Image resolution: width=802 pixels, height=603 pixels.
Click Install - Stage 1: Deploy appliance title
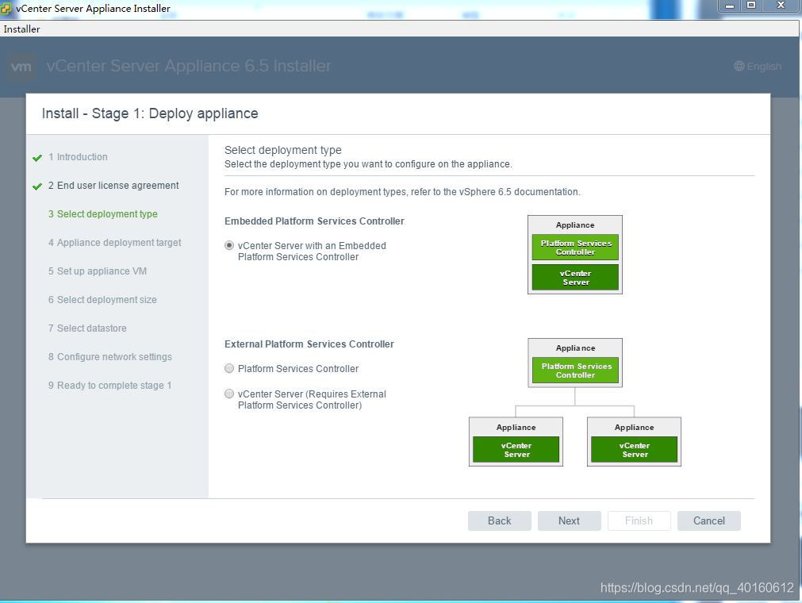point(150,113)
